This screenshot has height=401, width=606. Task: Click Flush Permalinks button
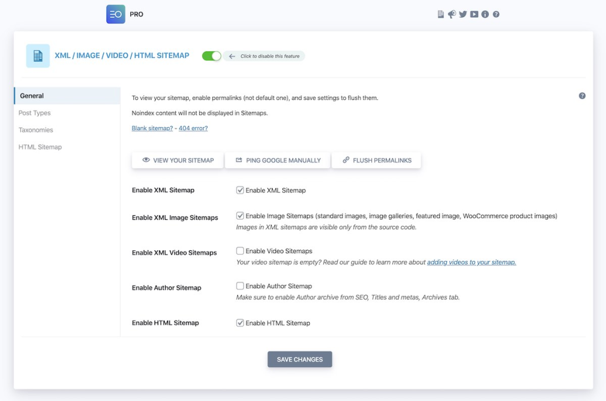[376, 160]
